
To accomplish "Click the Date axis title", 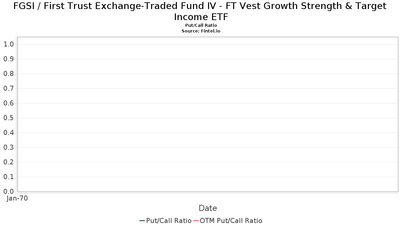I will coord(208,208).
